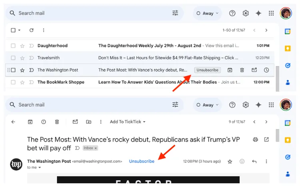Click Unsubscribe link beside the sender address
Screen dimensions: 300x187
(142, 161)
